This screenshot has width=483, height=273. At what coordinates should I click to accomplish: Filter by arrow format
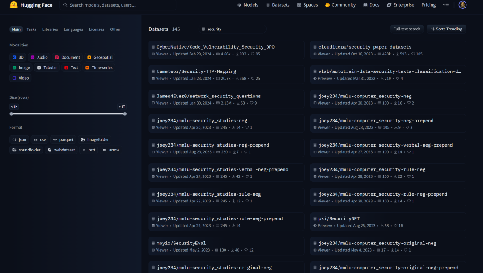click(x=111, y=150)
